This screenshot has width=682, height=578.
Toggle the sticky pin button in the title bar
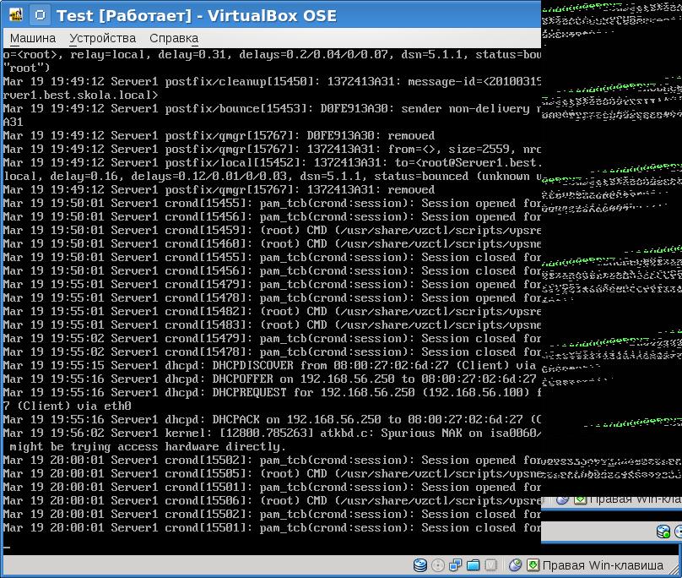39,15
